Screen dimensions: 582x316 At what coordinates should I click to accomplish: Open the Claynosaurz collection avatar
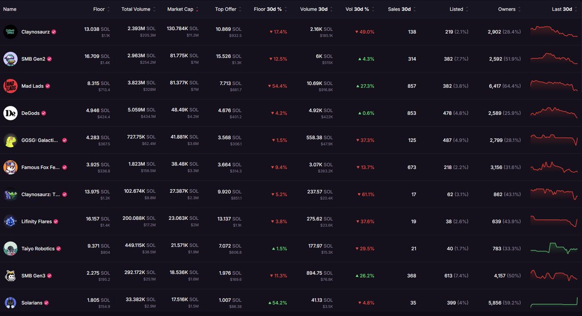(10, 32)
